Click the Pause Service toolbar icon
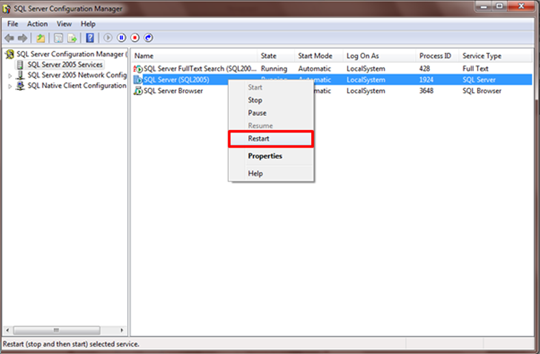The image size is (540, 354). (x=122, y=38)
